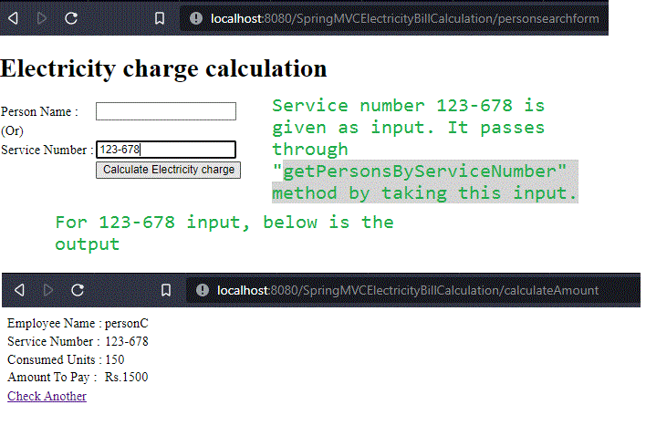The image size is (646, 436).
Task: Click the 'Service Number :' form label
Action: tap(47, 150)
